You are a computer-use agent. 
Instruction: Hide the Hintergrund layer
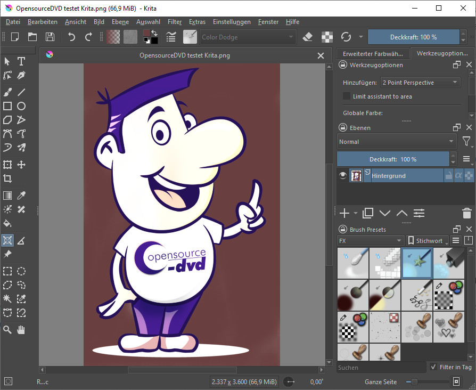point(343,175)
